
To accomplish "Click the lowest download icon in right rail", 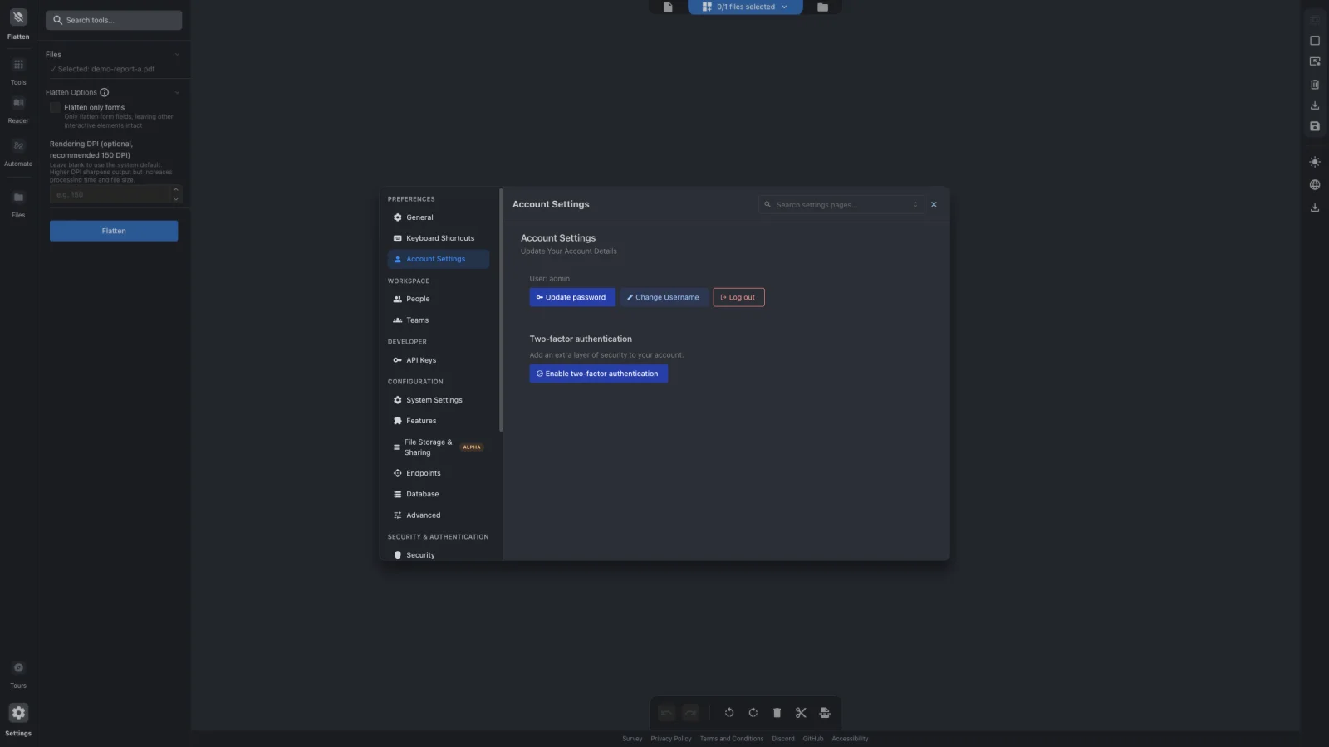I will coord(1315,207).
